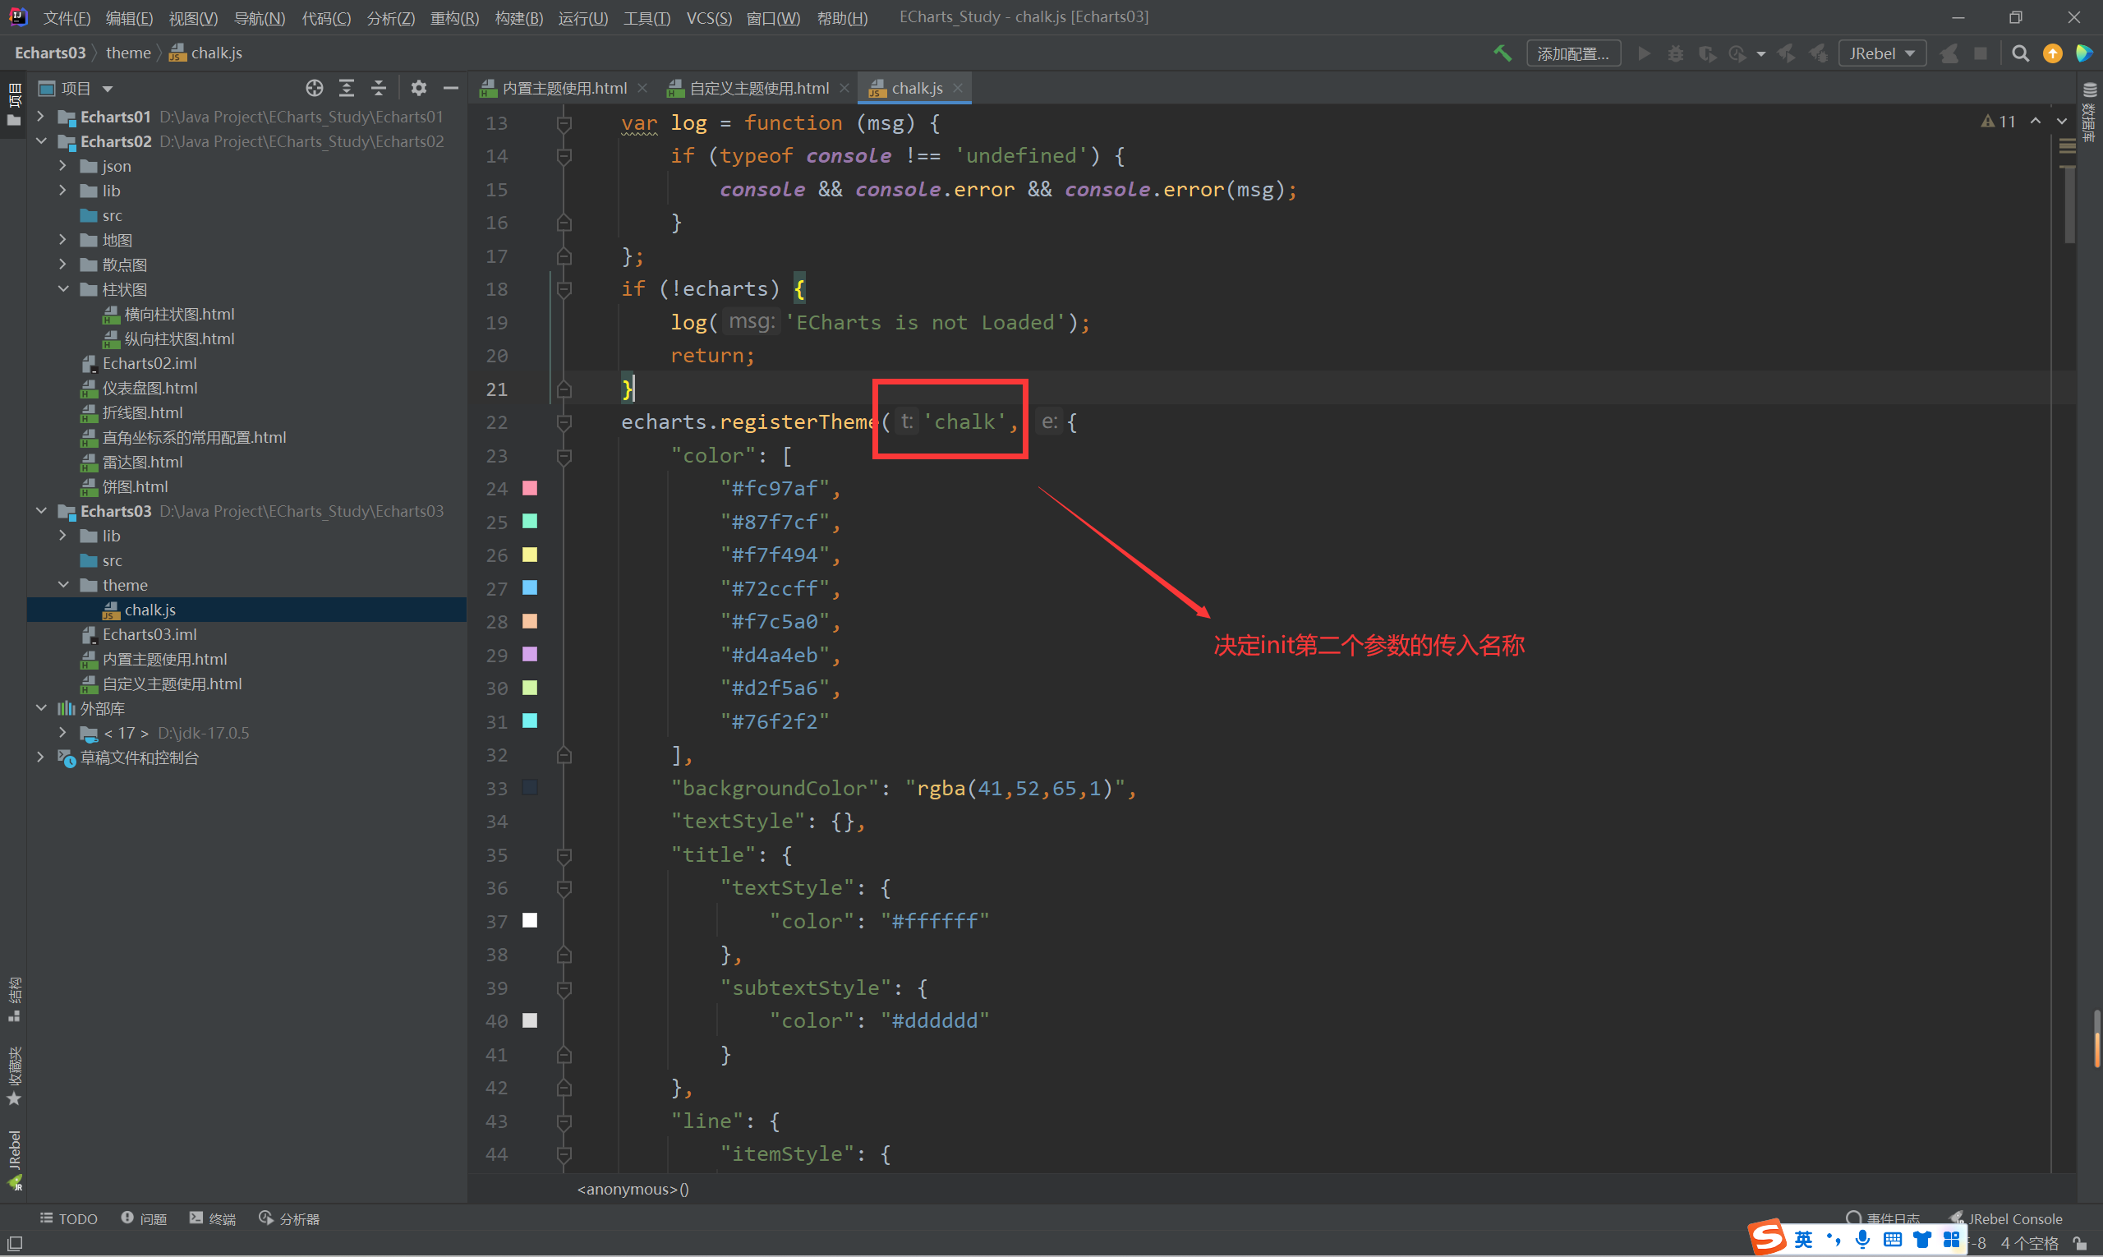This screenshot has height=1257, width=2103.
Task: Toggle Sogou IME punctuation mode
Action: pos(1833,1239)
